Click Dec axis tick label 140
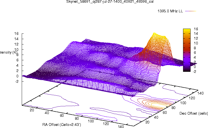208x128 pixels. point(200,93)
